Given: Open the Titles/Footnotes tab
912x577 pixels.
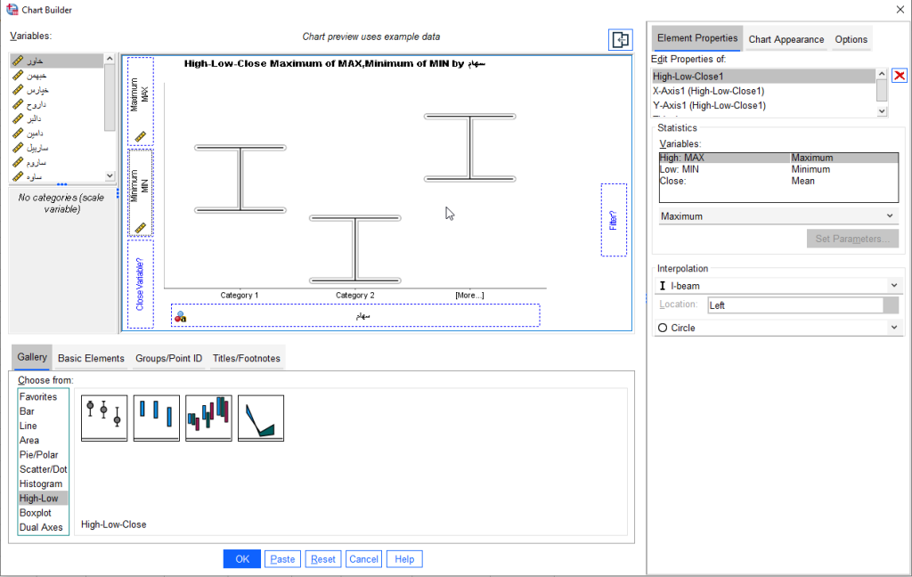Looking at the screenshot, I should pyautogui.click(x=248, y=357).
